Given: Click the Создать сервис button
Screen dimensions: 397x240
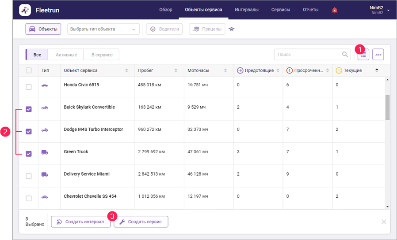Looking at the screenshot, I should 141,222.
